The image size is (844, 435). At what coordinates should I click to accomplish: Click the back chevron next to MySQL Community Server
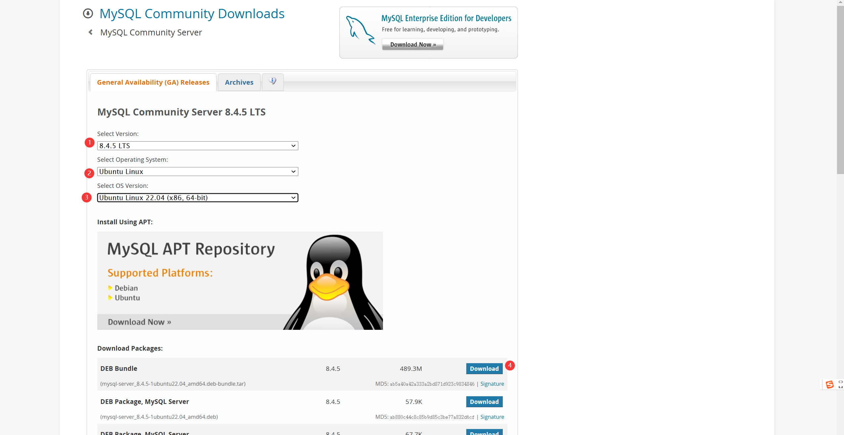(91, 32)
